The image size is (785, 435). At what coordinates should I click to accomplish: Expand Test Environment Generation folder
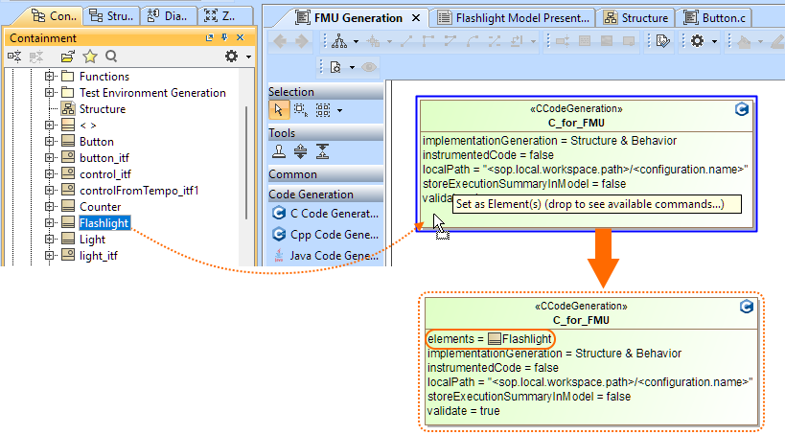tap(49, 93)
